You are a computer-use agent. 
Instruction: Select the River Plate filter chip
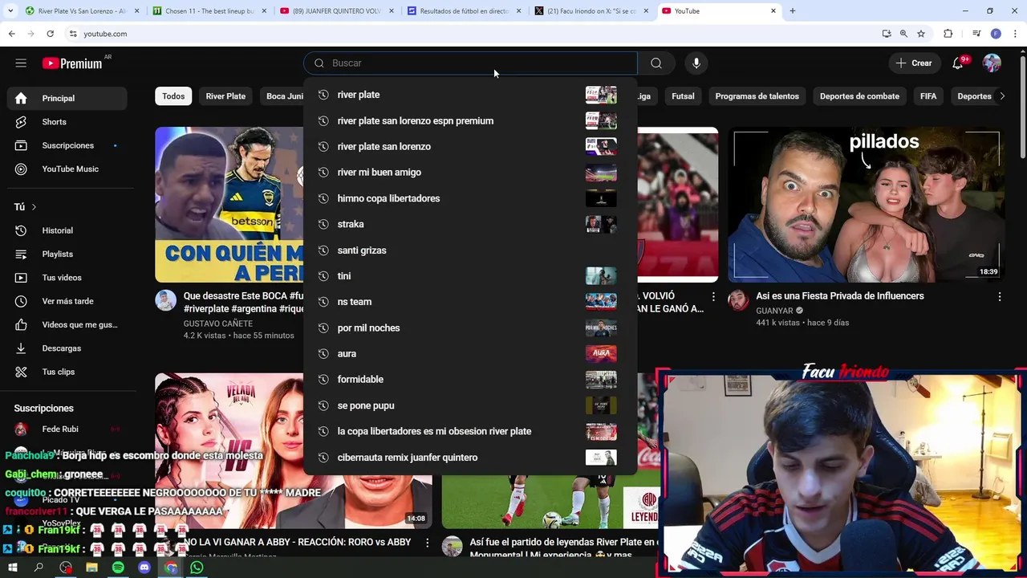point(225,96)
